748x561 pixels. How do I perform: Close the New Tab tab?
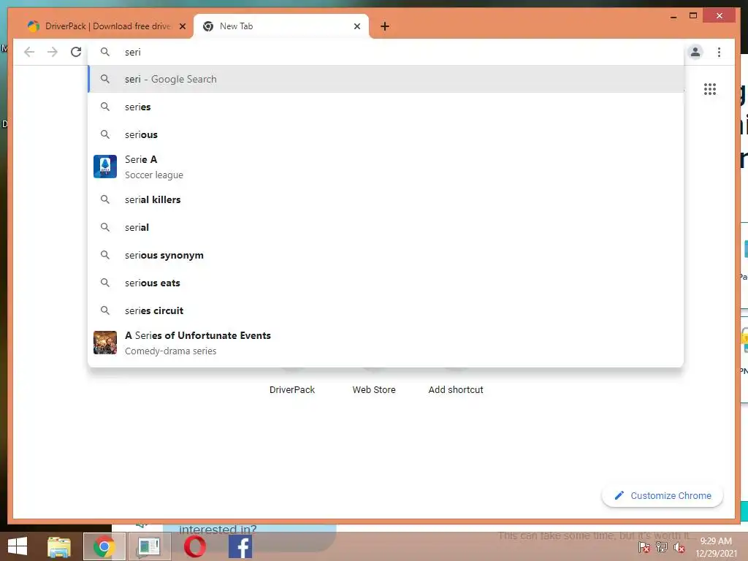click(356, 26)
